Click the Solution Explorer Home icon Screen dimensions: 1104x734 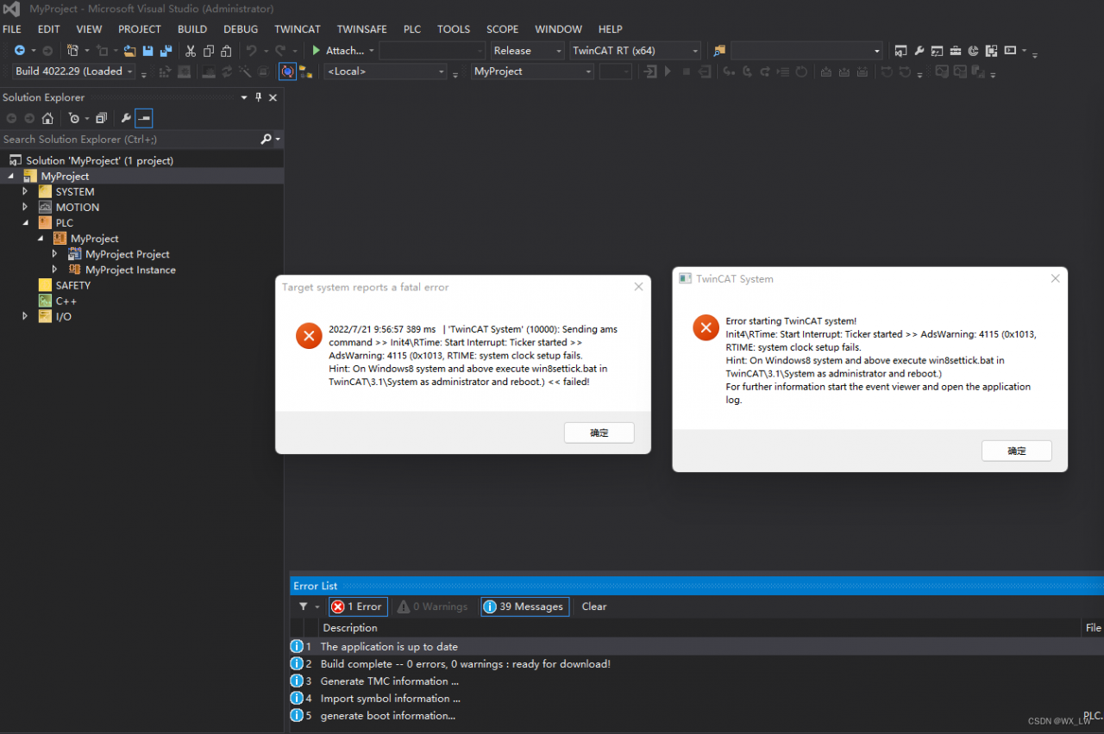[x=47, y=118]
